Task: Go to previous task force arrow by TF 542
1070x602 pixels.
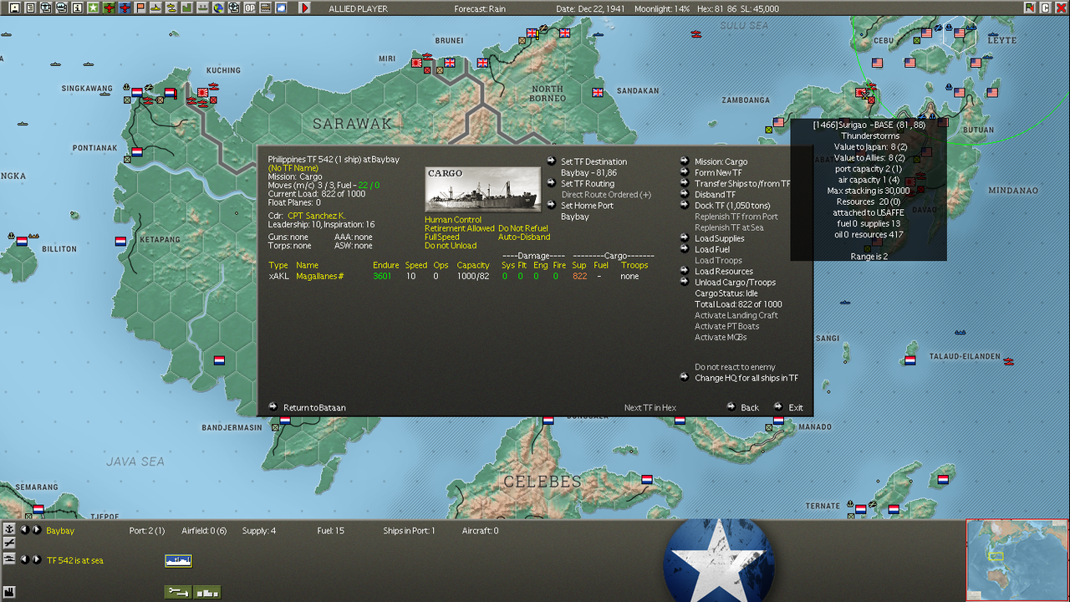Action: pos(24,559)
